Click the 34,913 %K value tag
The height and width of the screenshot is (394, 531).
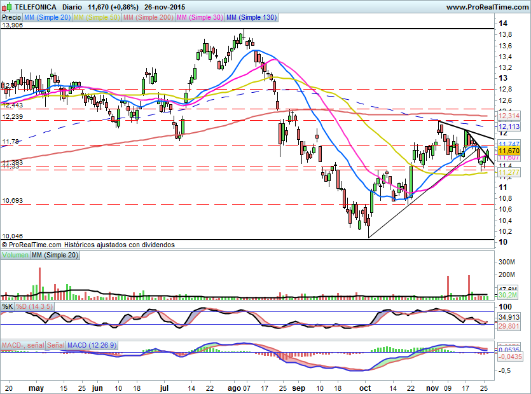[508, 317]
